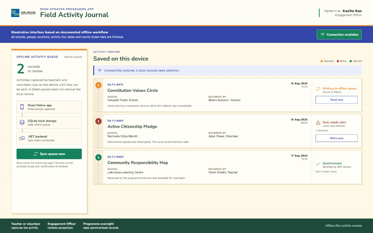Click the phone icon beside React Native app
This screenshot has height=233, width=373.
(22, 107)
